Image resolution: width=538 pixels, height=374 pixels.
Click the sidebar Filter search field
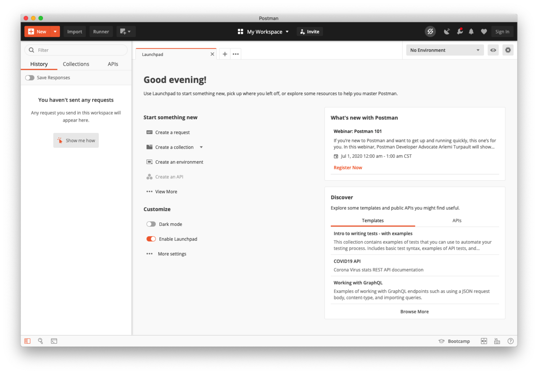tap(76, 50)
